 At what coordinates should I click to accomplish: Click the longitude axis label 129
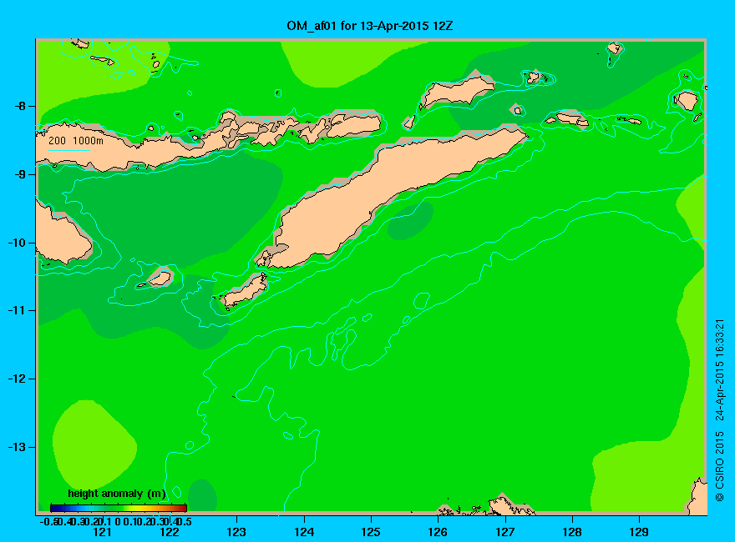[639, 532]
